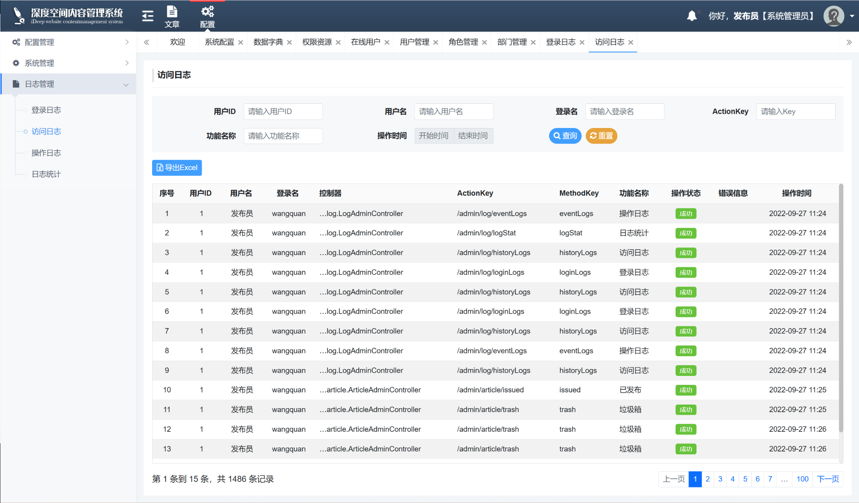Go to 上一页 previous page
The width and height of the screenshot is (859, 503).
coord(674,479)
